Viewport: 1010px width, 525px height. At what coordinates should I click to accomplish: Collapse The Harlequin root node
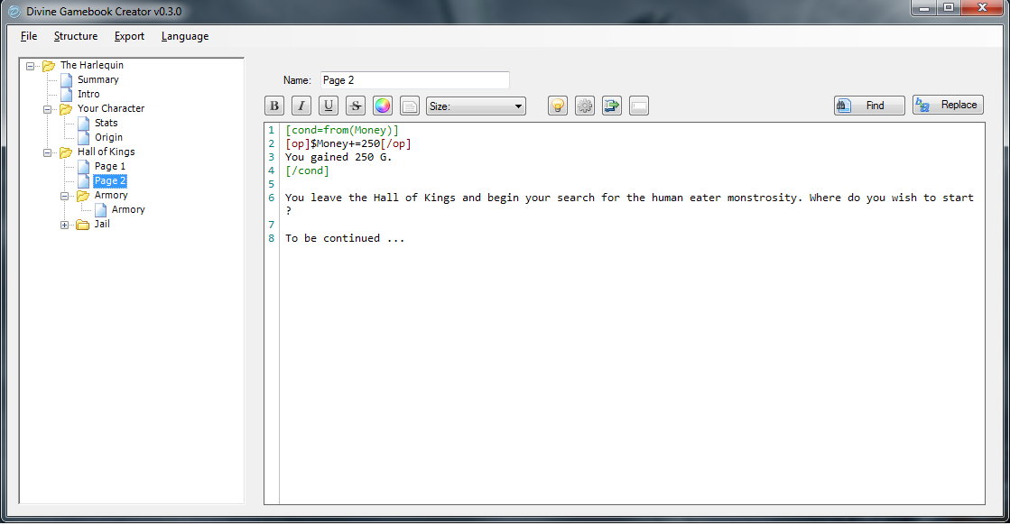click(31, 66)
